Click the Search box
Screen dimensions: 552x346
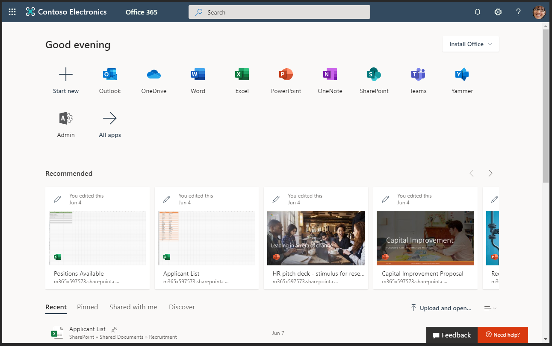coord(279,12)
